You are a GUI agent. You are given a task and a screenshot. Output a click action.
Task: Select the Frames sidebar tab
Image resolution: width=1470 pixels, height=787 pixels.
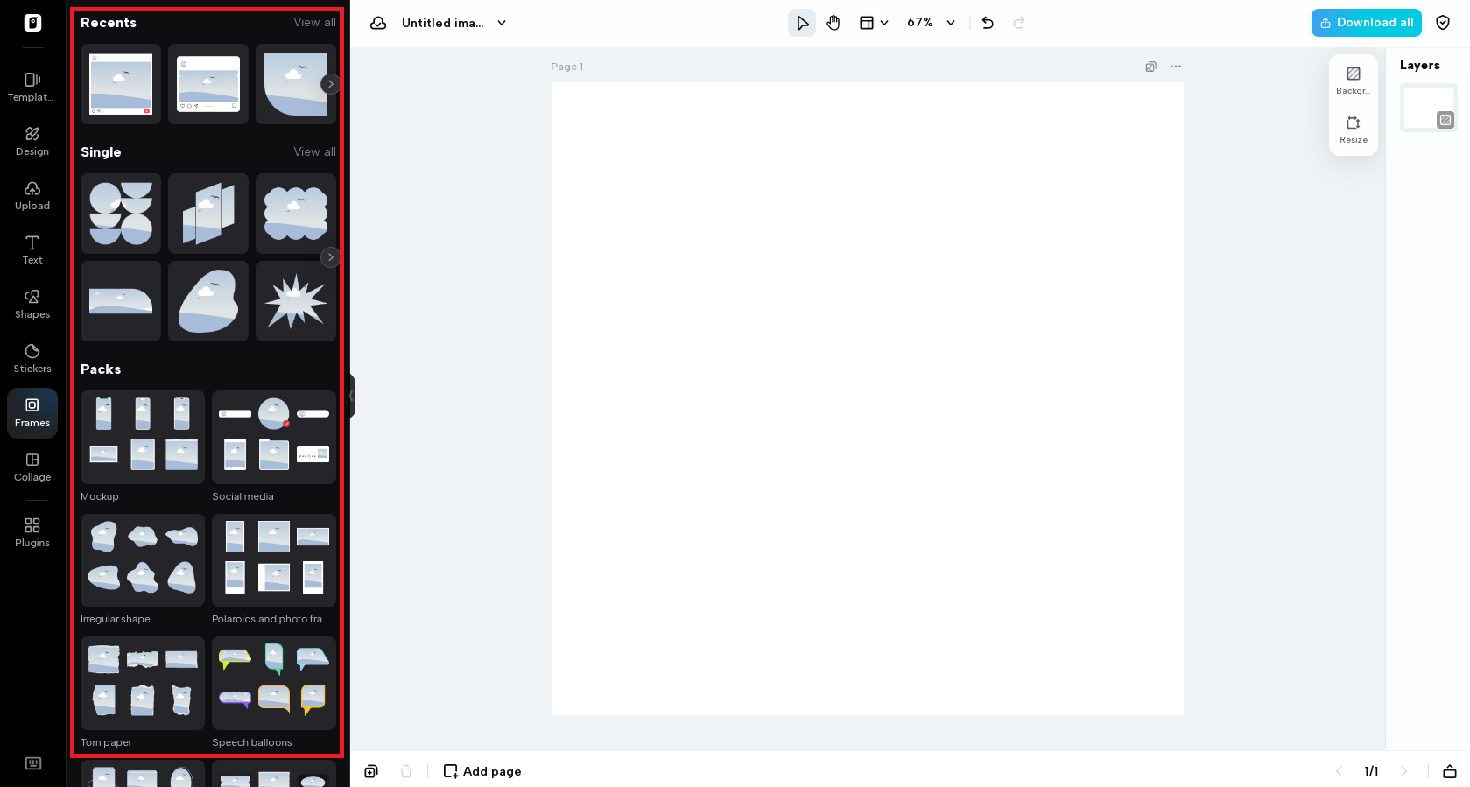pos(32,412)
